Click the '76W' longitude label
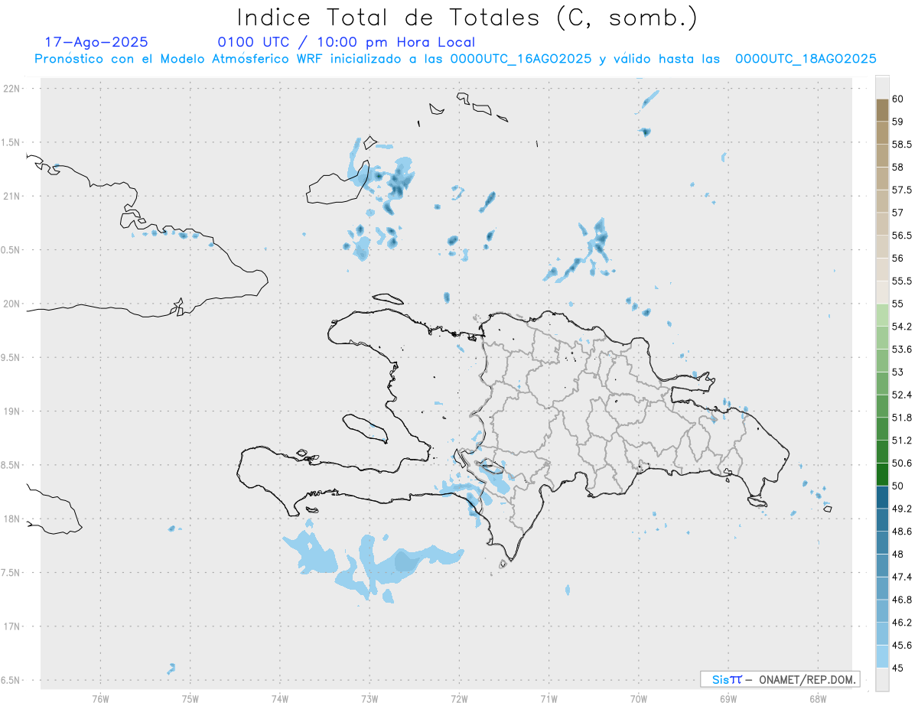 [x=100, y=698]
